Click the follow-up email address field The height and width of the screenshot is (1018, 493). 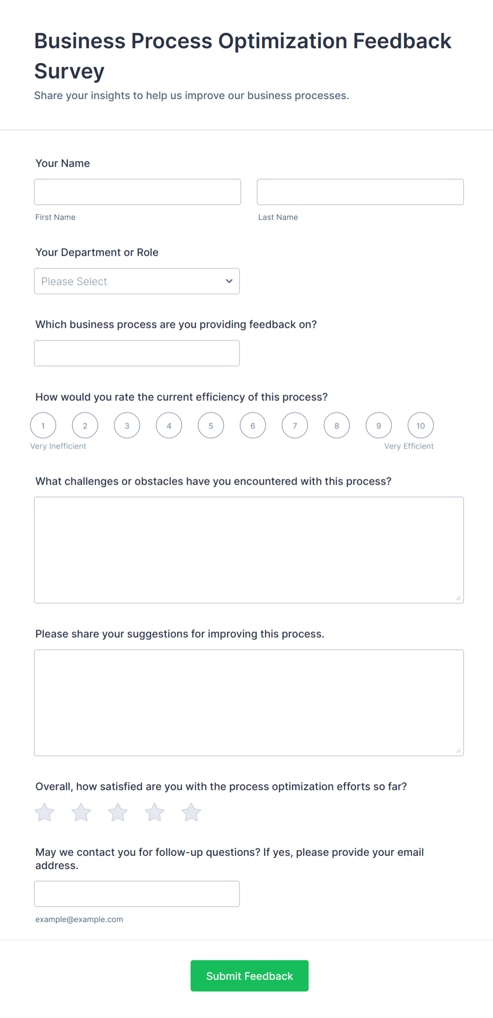tap(137, 893)
